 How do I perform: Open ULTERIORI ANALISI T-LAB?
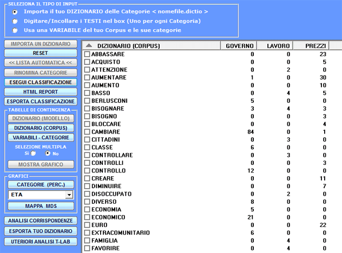41,242
